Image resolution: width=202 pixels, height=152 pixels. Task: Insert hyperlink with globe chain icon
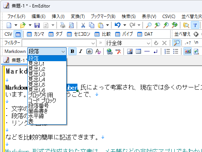tap(110, 51)
